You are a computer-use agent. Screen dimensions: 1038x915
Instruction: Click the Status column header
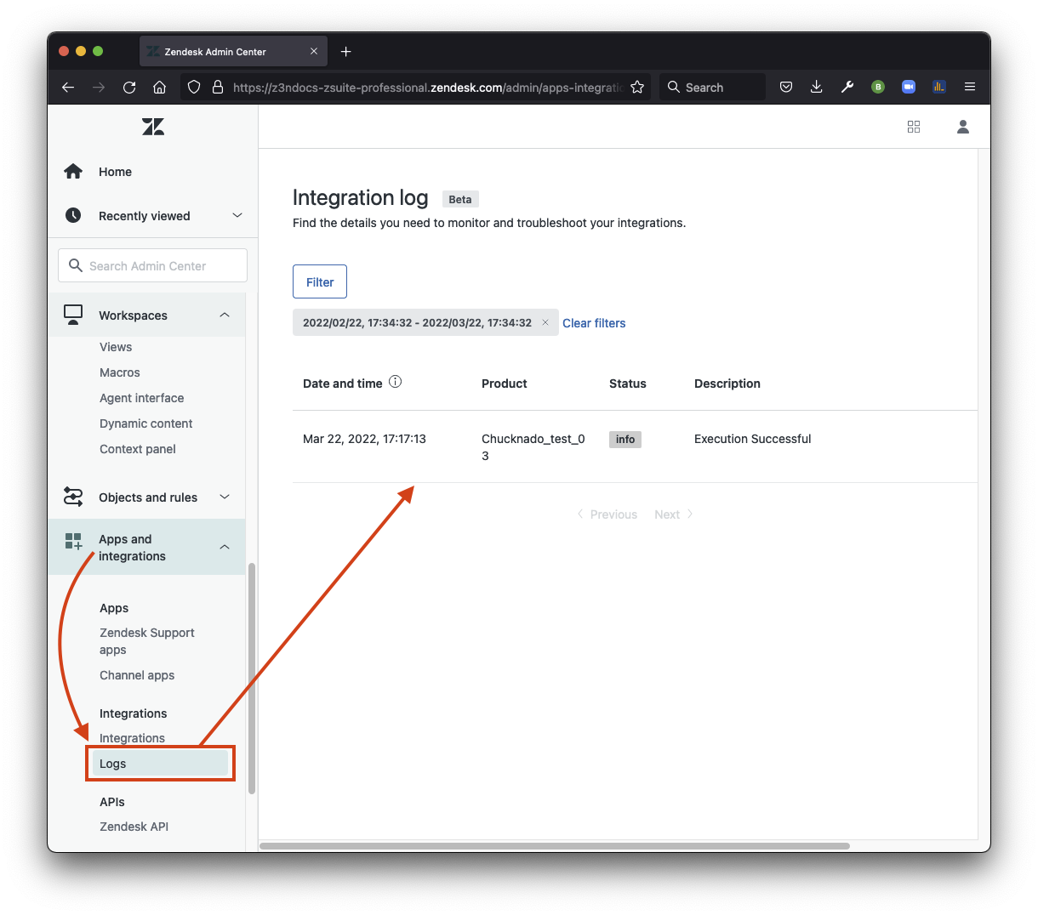628,384
